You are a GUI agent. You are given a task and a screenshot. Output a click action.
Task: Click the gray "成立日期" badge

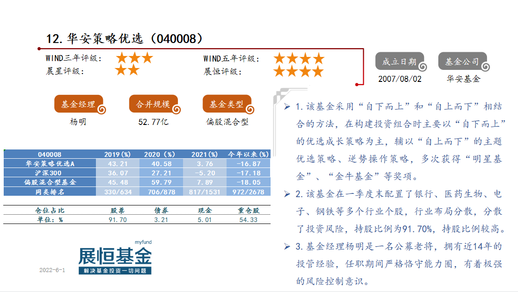tap(401, 62)
